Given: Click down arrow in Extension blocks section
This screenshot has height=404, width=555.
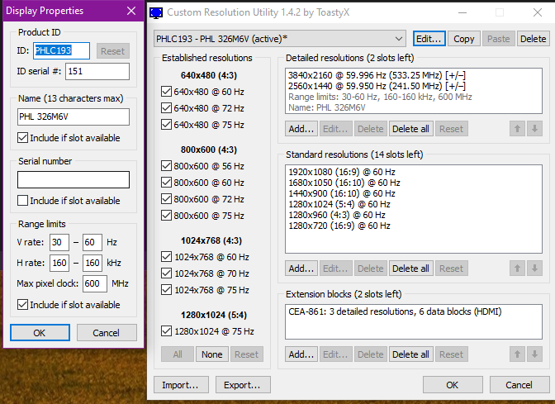Looking at the screenshot, I should [534, 354].
